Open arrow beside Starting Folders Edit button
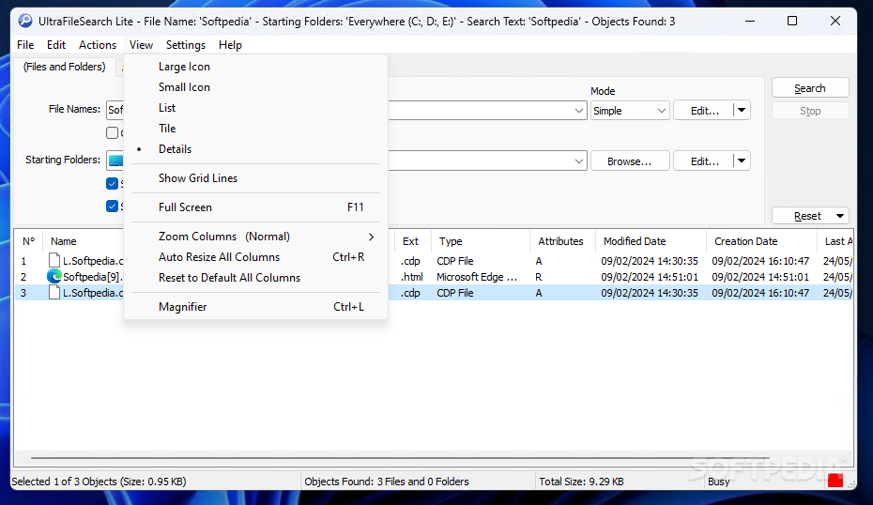The image size is (873, 505). pos(742,161)
